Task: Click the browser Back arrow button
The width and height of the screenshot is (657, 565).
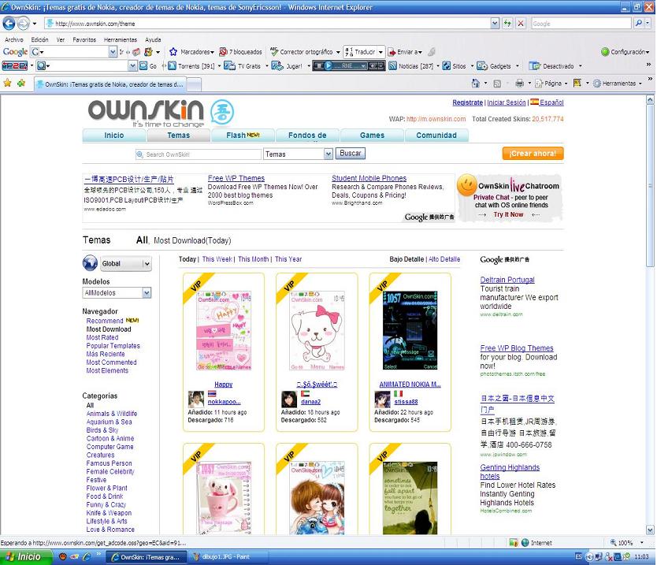Action: pyautogui.click(x=9, y=24)
